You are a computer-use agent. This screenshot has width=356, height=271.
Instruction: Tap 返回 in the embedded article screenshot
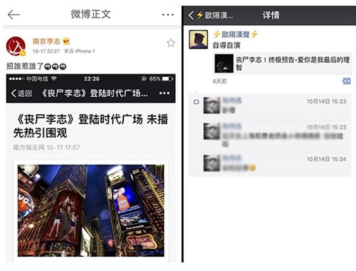(x=21, y=93)
